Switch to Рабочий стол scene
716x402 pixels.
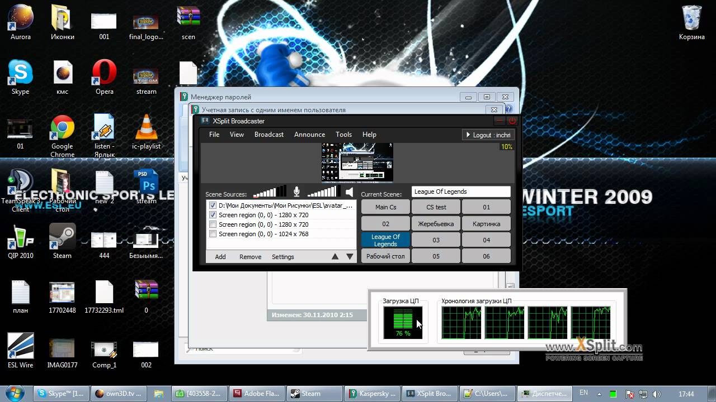[x=385, y=256]
